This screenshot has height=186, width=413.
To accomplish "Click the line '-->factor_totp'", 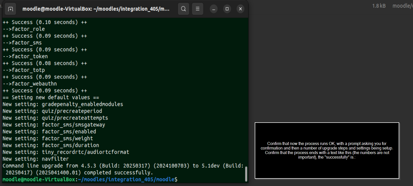I will tap(24, 70).
